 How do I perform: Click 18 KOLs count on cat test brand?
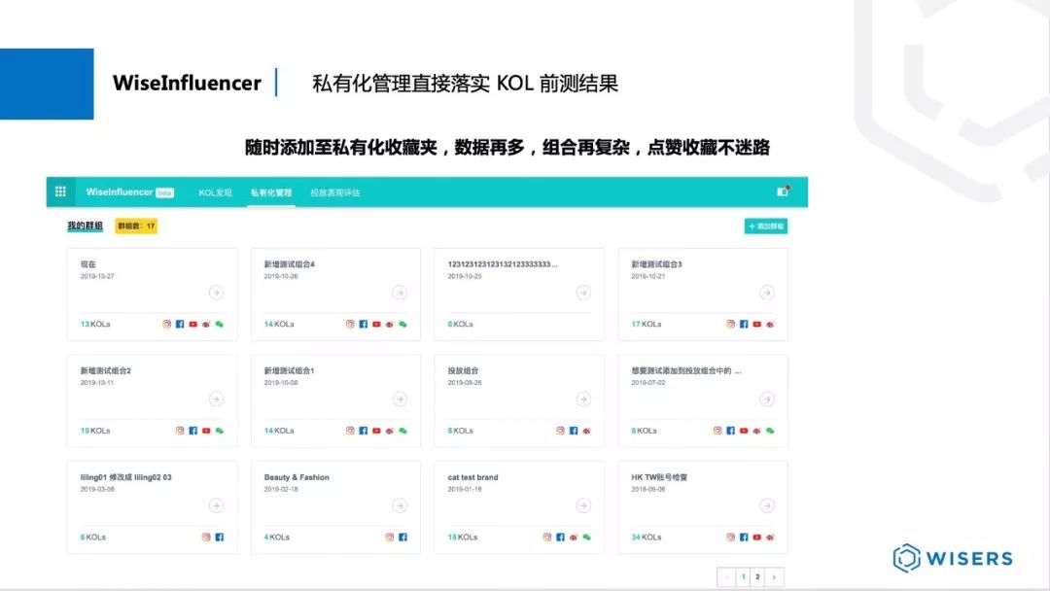point(463,537)
